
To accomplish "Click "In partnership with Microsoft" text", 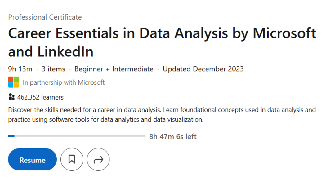I will click(x=64, y=82).
